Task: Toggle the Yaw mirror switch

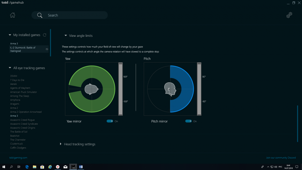Action: point(110,121)
